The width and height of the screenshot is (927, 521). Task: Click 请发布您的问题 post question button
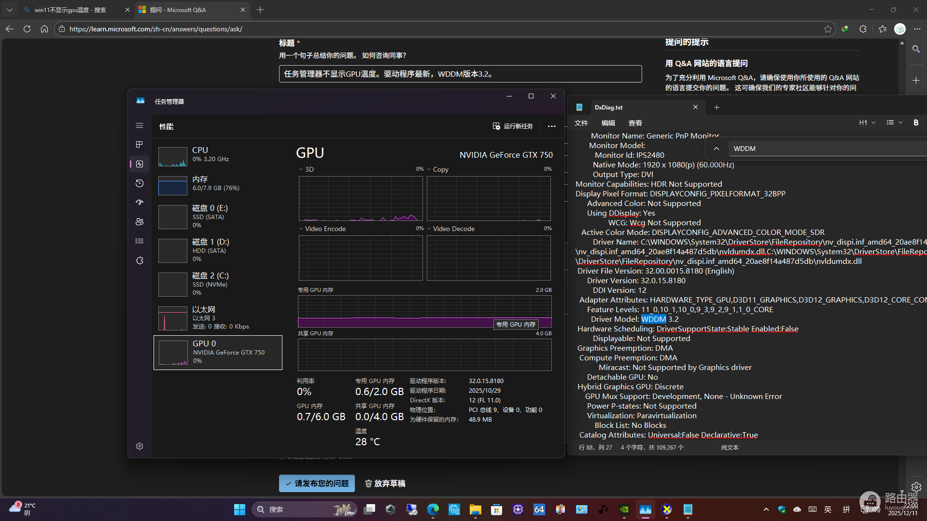click(317, 483)
